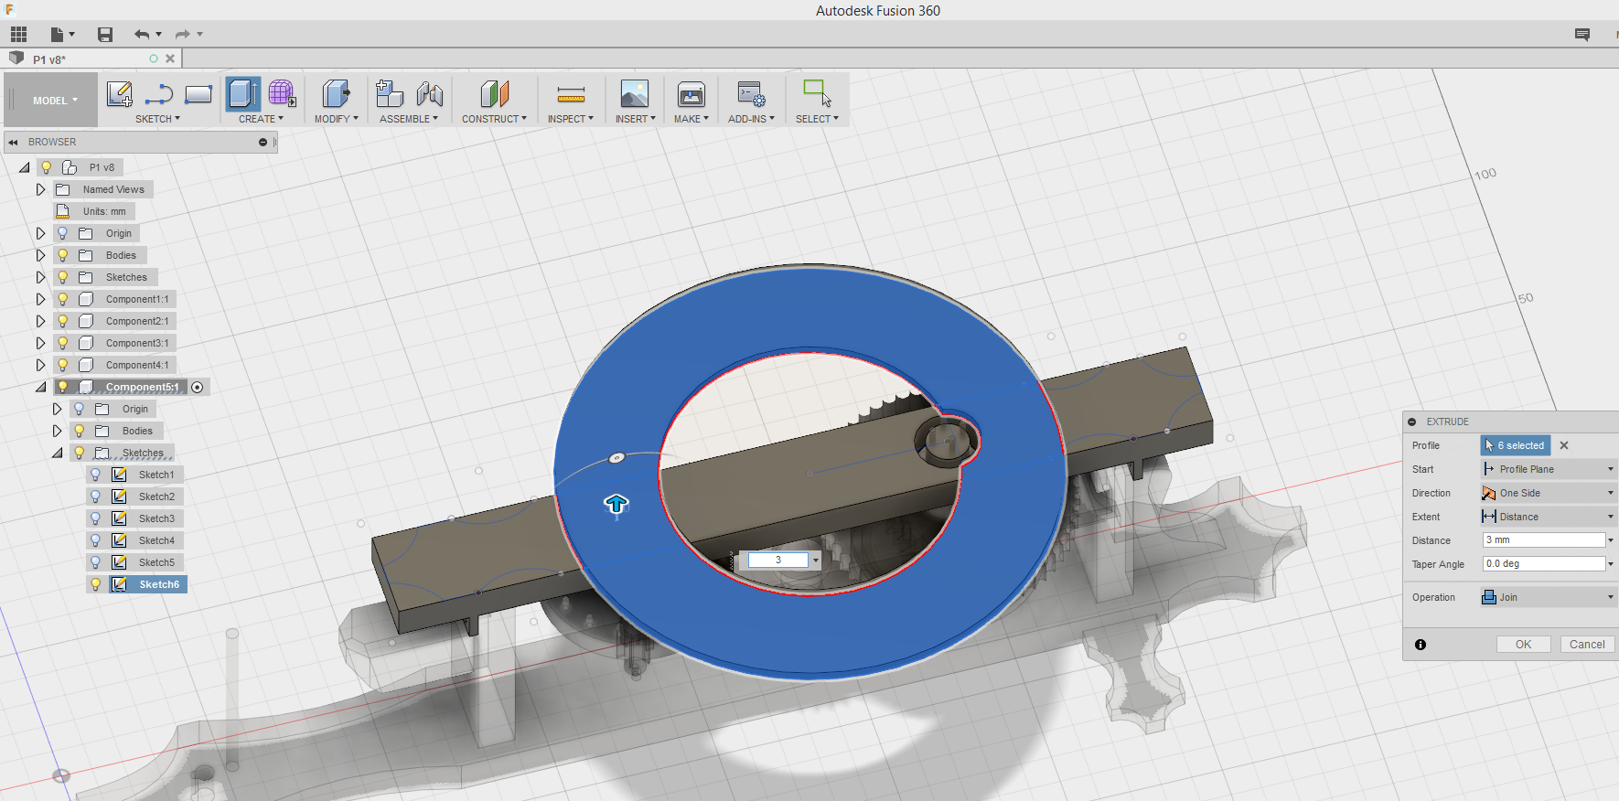Image resolution: width=1619 pixels, height=801 pixels.
Task: Toggle visibility of Component2:1
Action: coord(63,321)
